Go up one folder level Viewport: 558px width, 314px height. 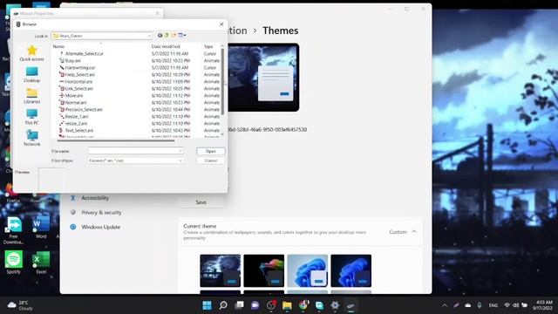167,35
